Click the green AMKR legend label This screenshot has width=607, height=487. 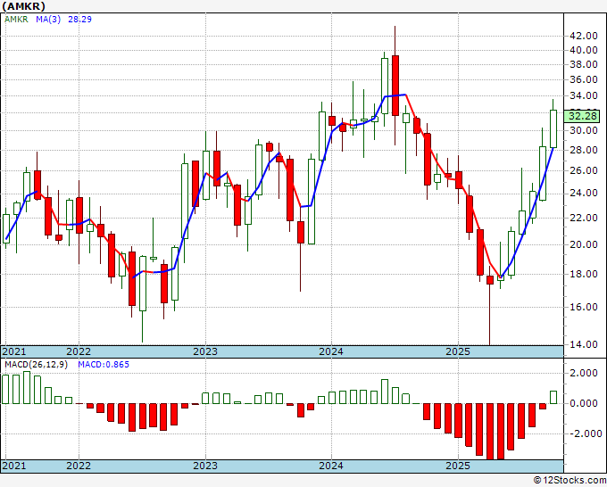[16, 20]
